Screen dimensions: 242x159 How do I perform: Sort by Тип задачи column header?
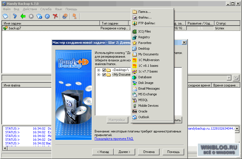[x=114, y=23]
